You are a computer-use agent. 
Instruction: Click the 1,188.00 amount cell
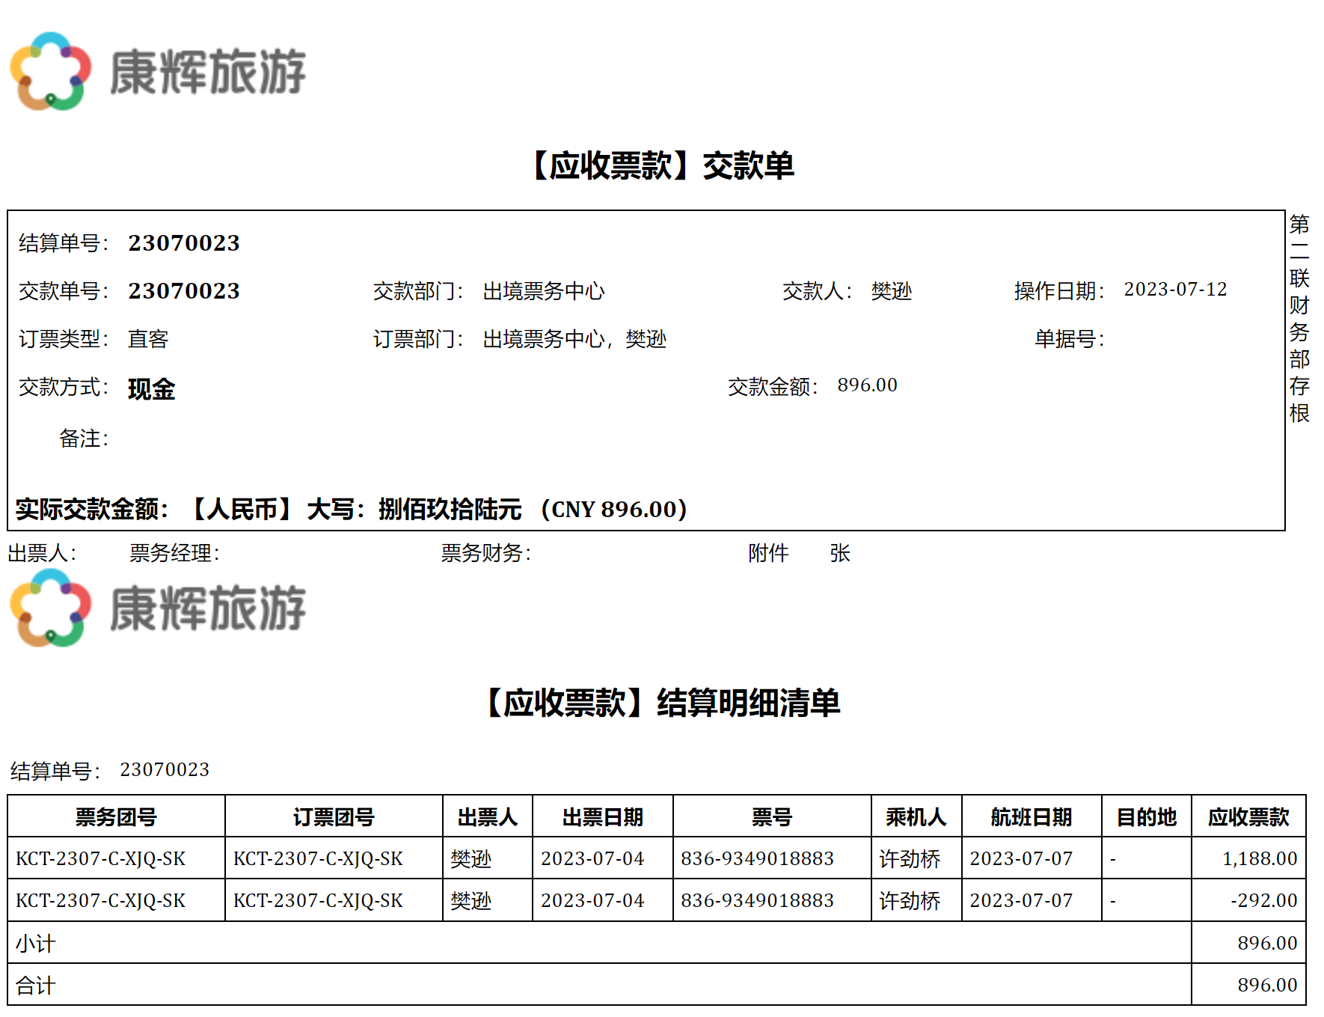pyautogui.click(x=1259, y=858)
